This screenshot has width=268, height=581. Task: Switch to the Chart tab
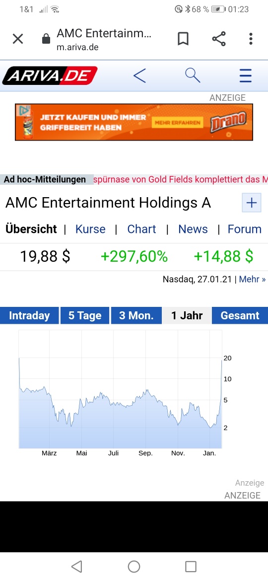click(141, 229)
